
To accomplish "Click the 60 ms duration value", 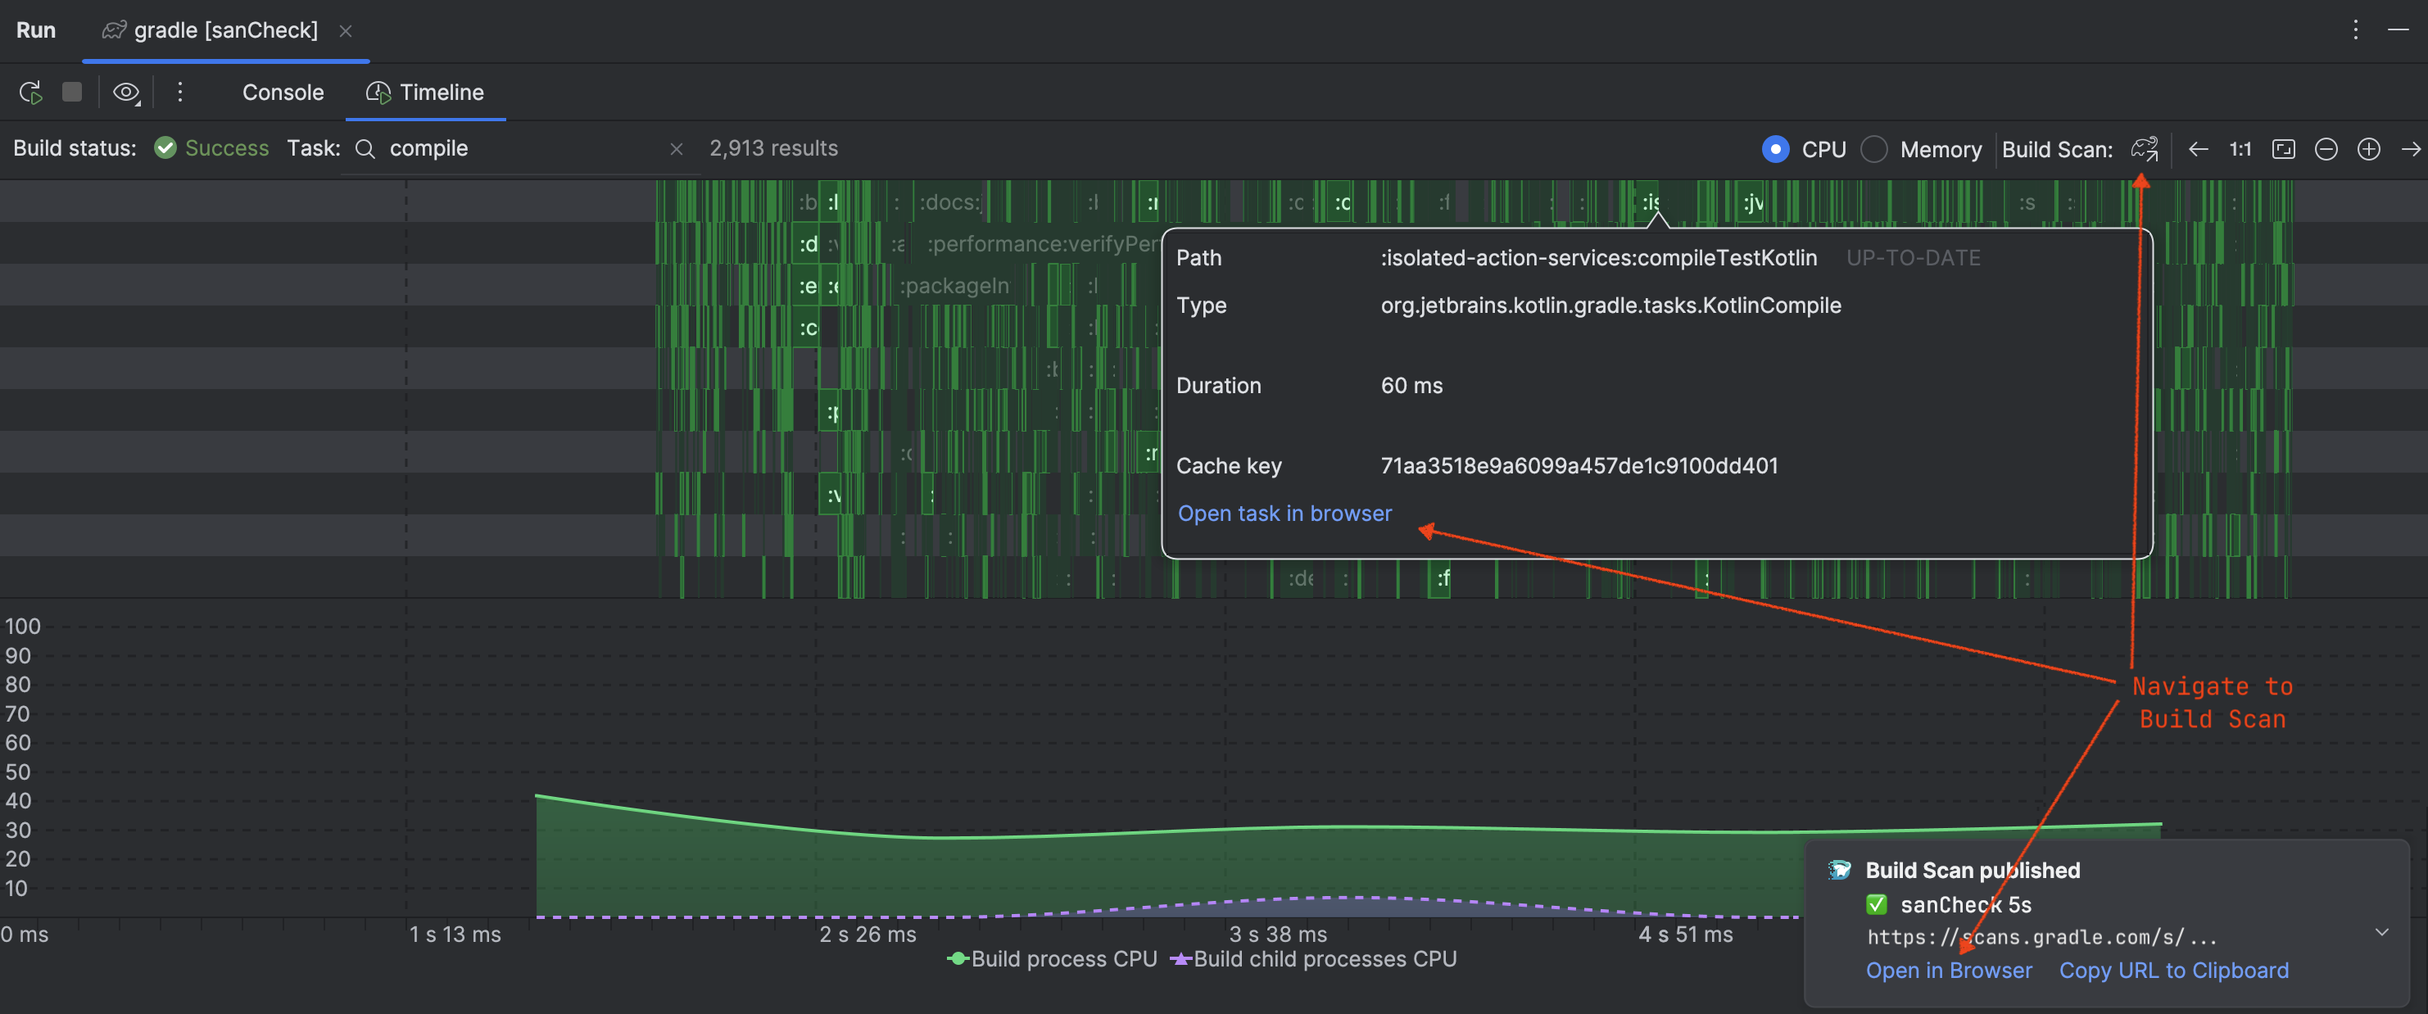I will (1411, 386).
